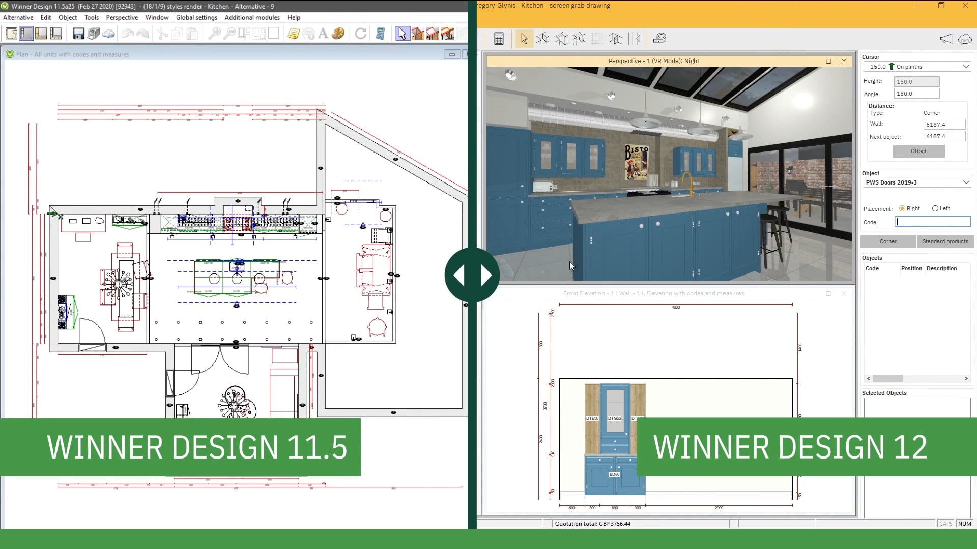977x549 pixels.
Task: Open the Tools menu
Action: click(92, 17)
